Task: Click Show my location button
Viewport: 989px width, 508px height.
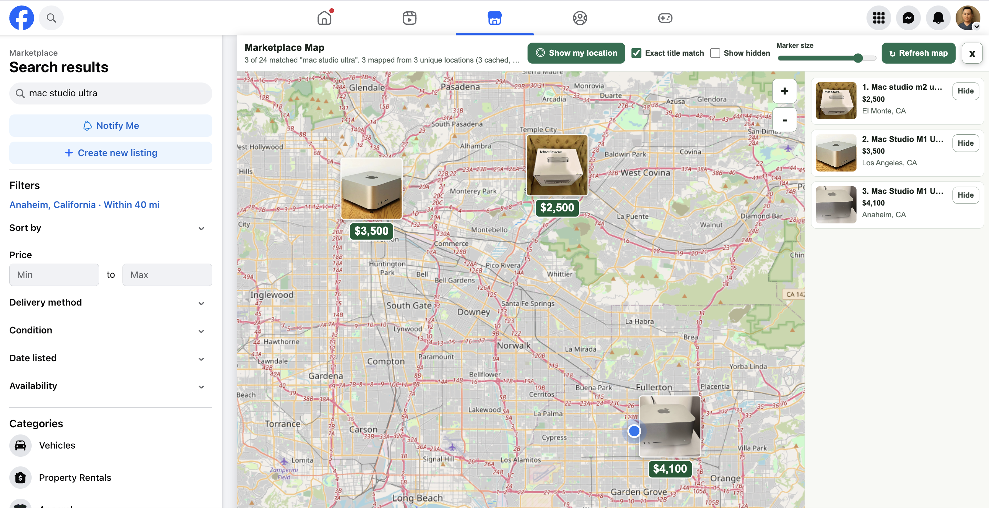Action: click(576, 53)
